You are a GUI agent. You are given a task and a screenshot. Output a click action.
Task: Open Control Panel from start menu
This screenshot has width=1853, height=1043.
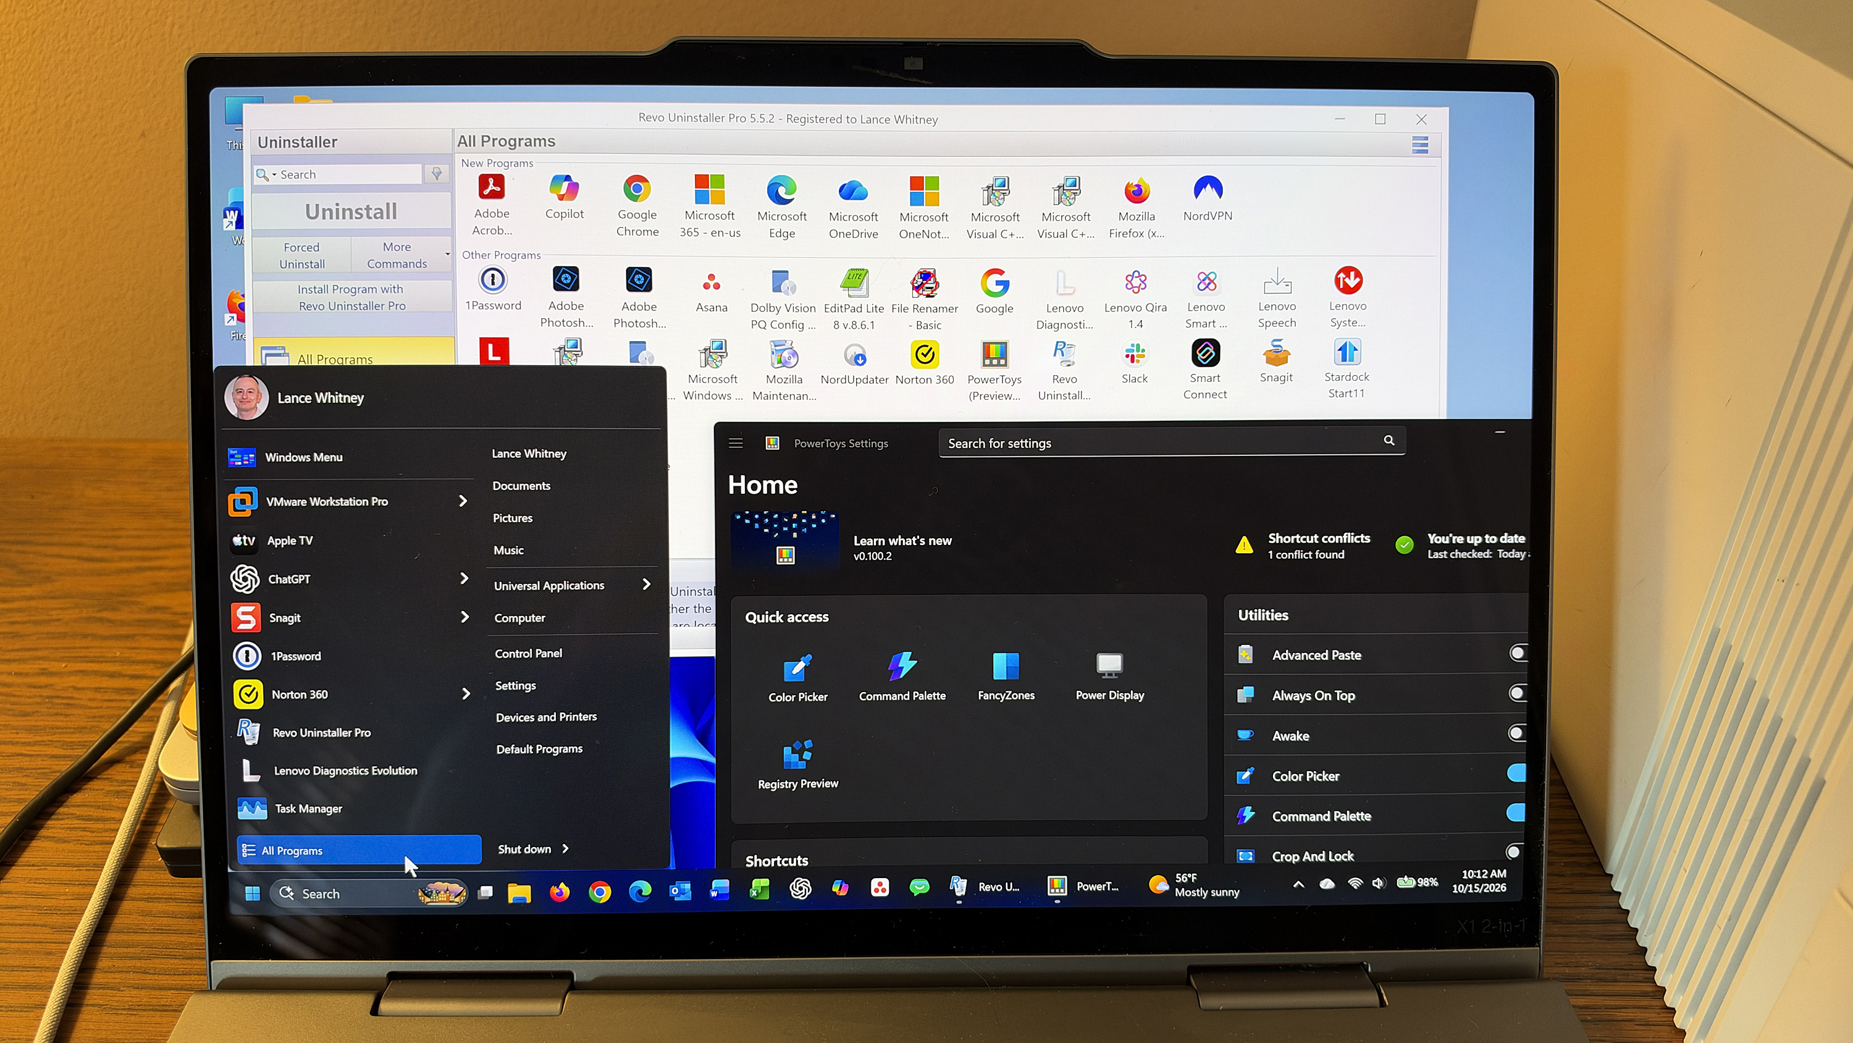point(528,653)
